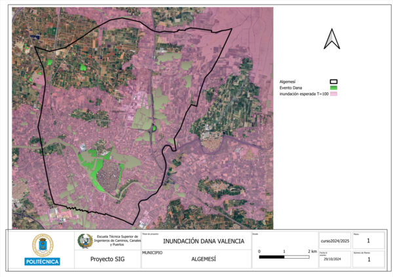Click the Proyecto SIG text box
Image resolution: width=393 pixels, height=277 pixels.
(x=105, y=259)
